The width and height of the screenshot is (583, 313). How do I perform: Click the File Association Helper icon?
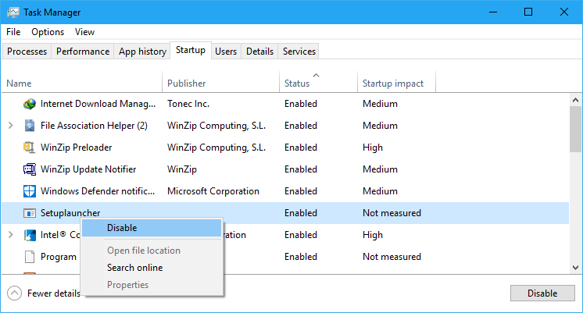[x=30, y=126]
